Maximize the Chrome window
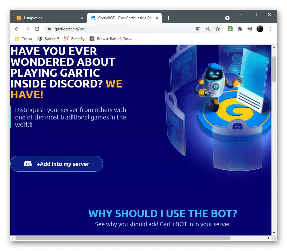Screen dimensions: 287x251 [x=255, y=15]
